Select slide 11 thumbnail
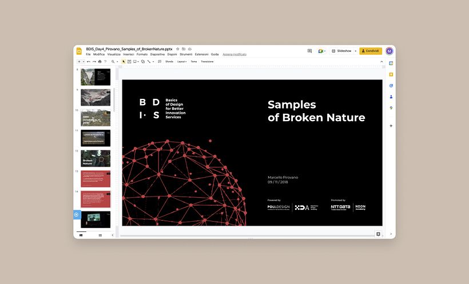Screen dimensions: 469x284 96,138
